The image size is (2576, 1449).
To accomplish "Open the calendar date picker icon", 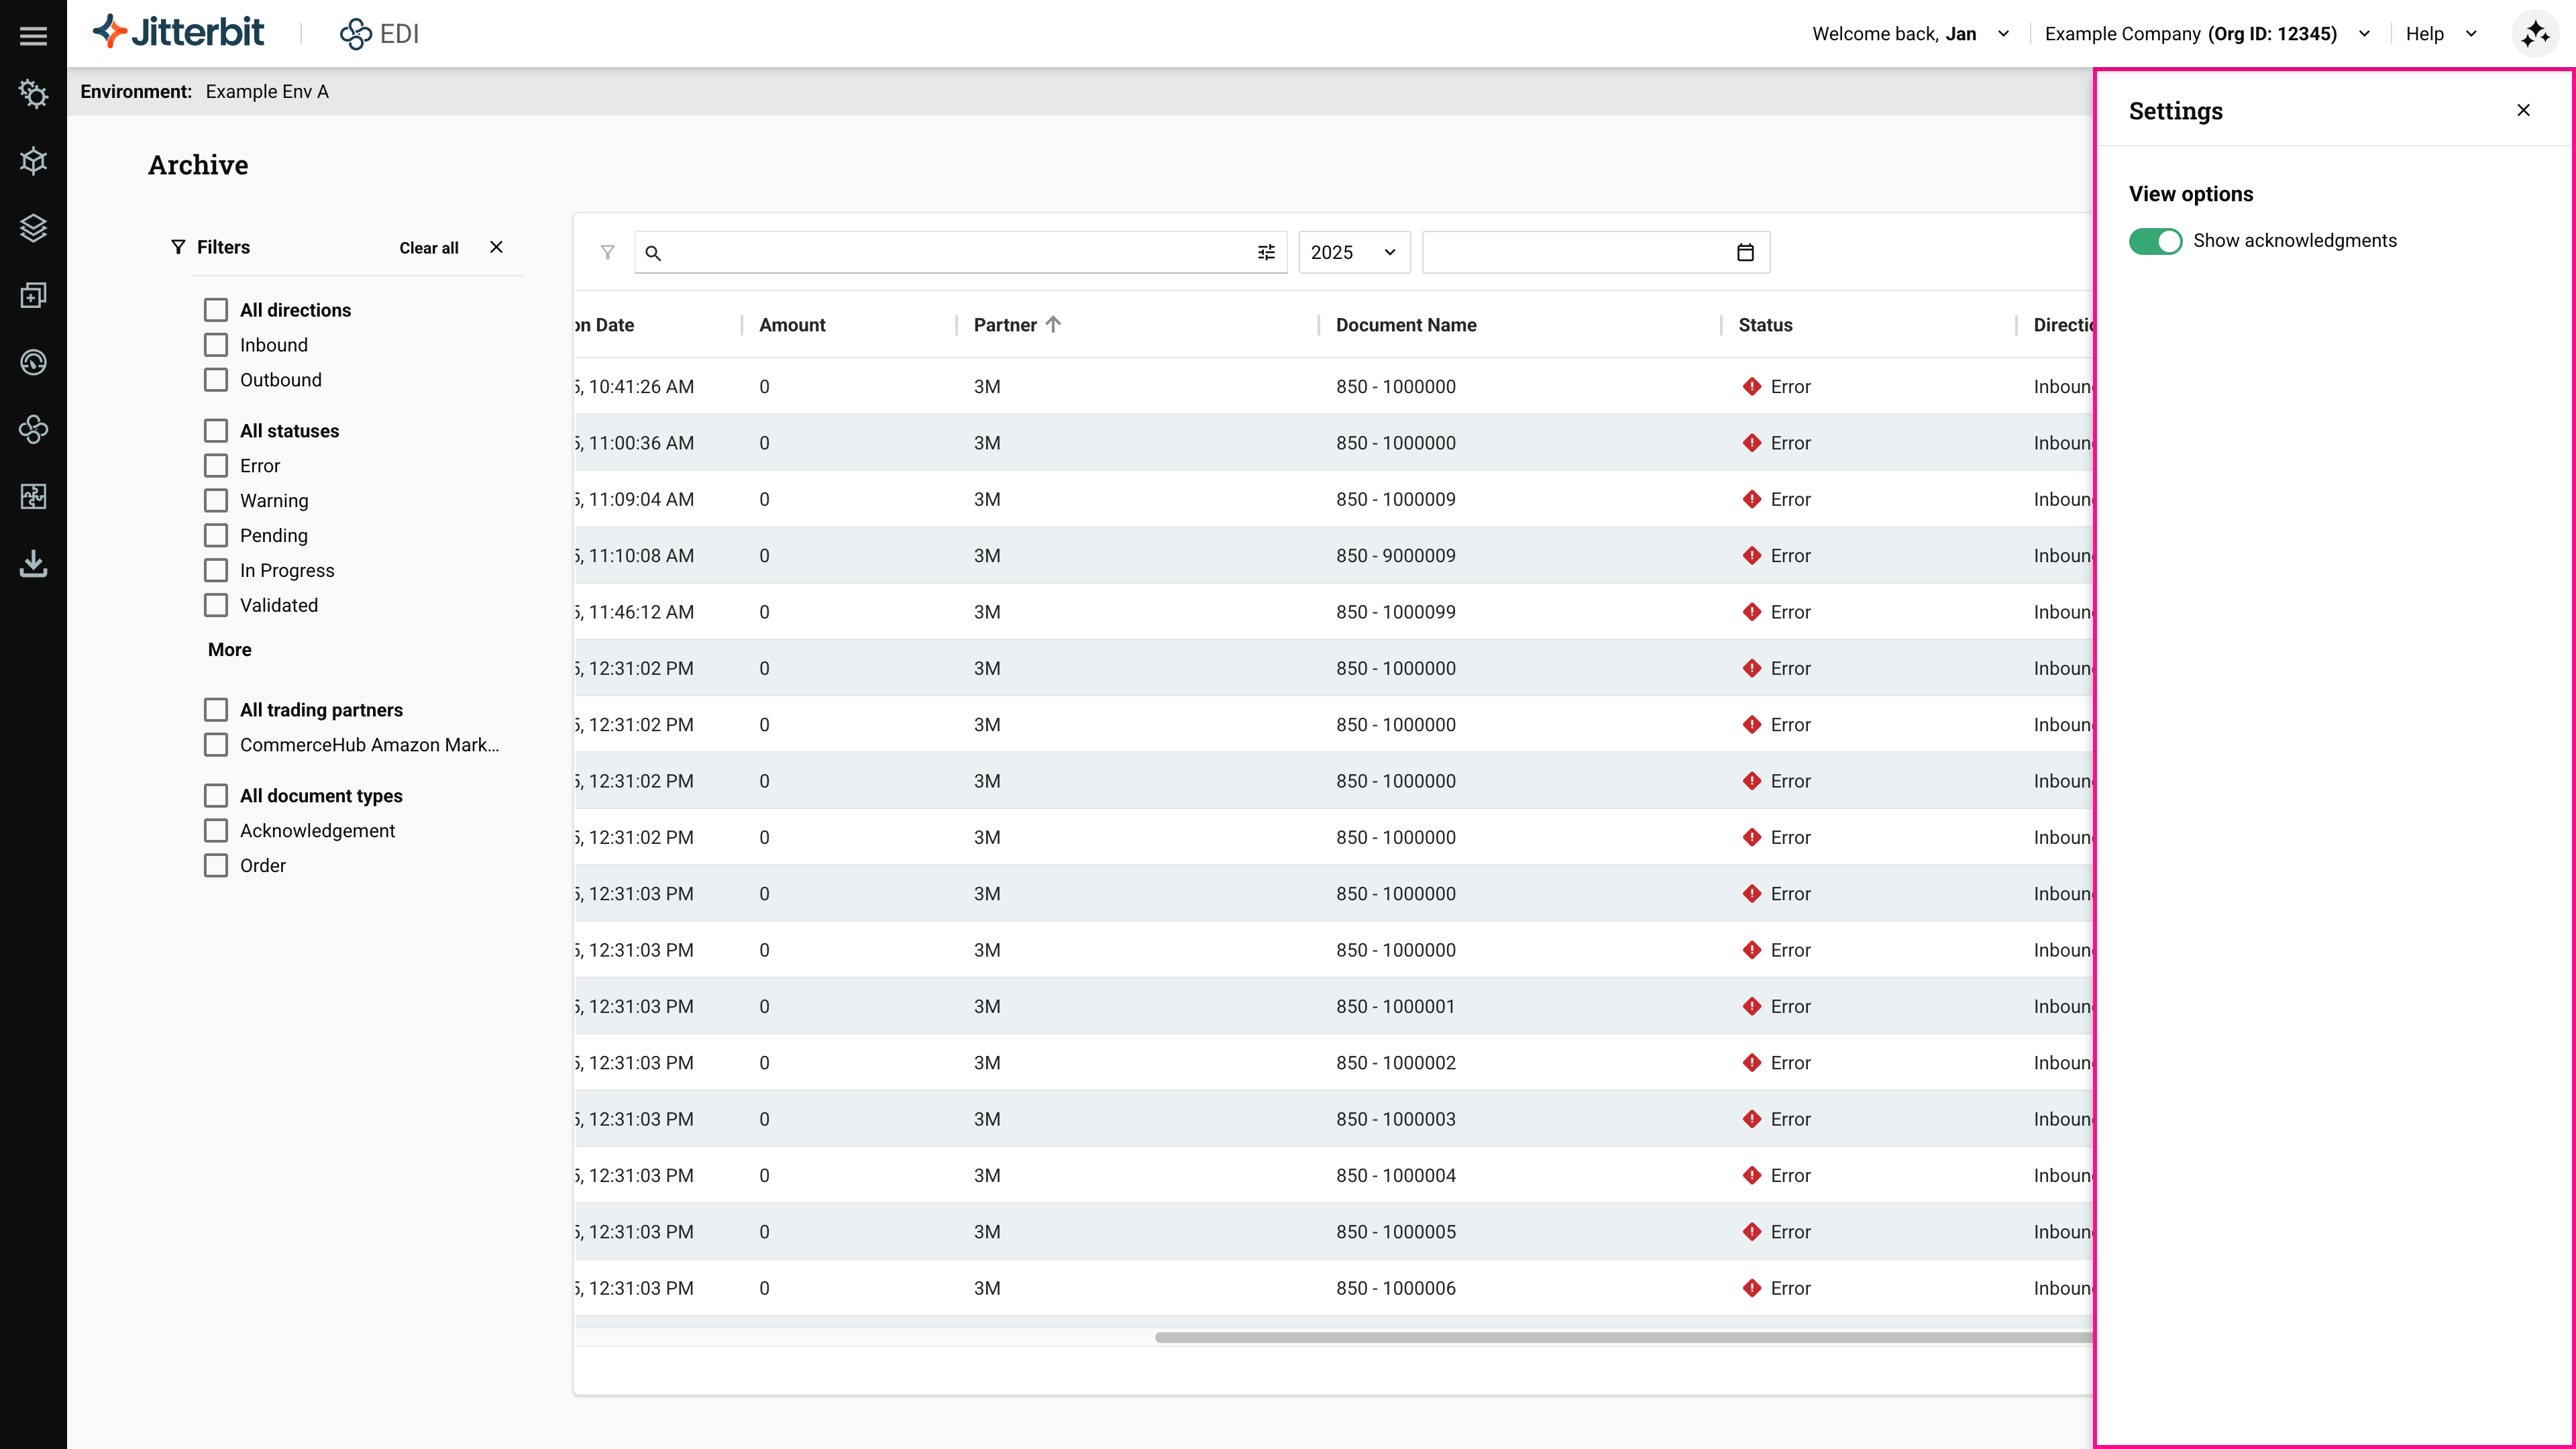I will (x=1745, y=252).
